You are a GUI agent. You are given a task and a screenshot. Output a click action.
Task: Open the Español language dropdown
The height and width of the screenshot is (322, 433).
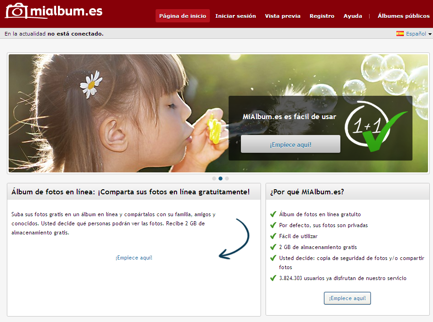coord(416,34)
